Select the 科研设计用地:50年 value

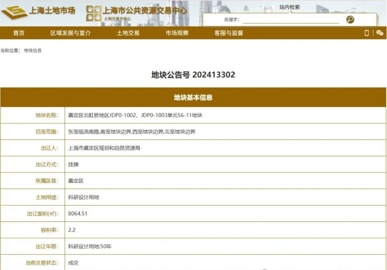point(90,246)
